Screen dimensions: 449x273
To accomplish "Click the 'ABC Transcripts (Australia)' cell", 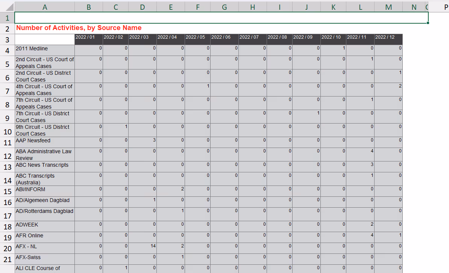I will pyautogui.click(x=45, y=179).
